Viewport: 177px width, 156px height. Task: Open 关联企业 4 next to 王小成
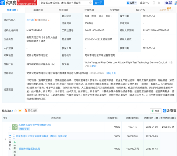[x=42, y=20]
